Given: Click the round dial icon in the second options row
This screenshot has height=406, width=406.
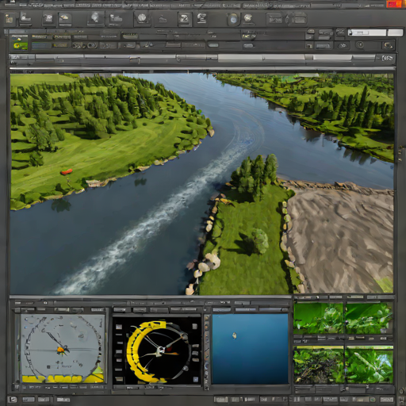Looking at the screenshot, I should 360,45.
